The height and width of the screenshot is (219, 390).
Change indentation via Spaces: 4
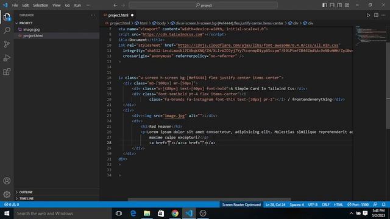pyautogui.click(x=297, y=204)
